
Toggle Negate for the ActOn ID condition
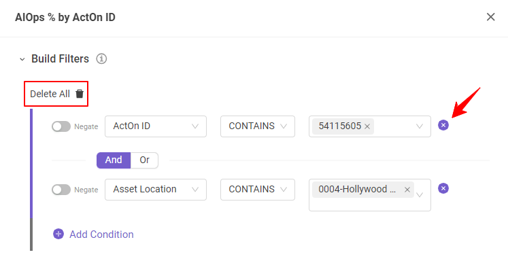coord(61,126)
